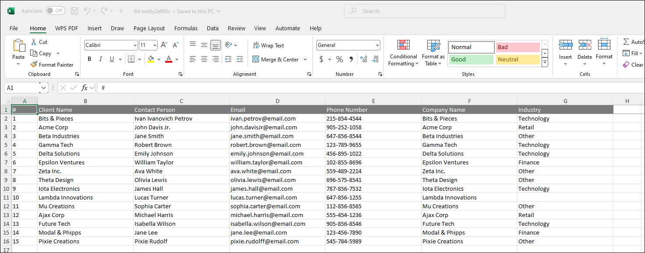The image size is (645, 253).
Task: Click into the Search box
Action: [425, 11]
